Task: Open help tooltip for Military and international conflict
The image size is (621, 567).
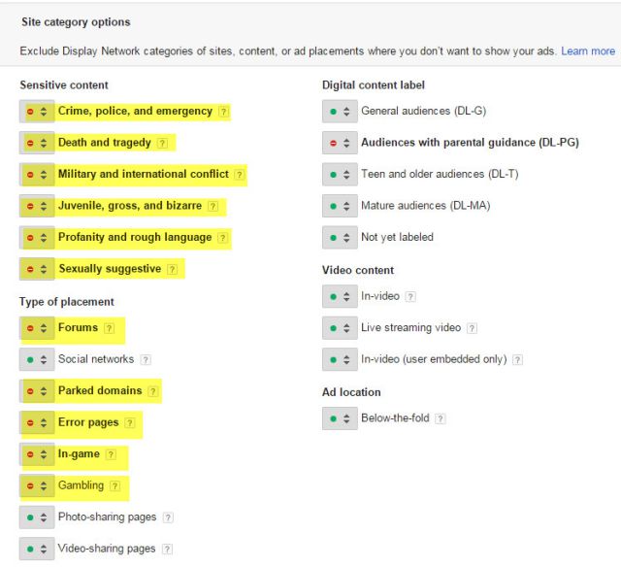Action: (x=240, y=175)
